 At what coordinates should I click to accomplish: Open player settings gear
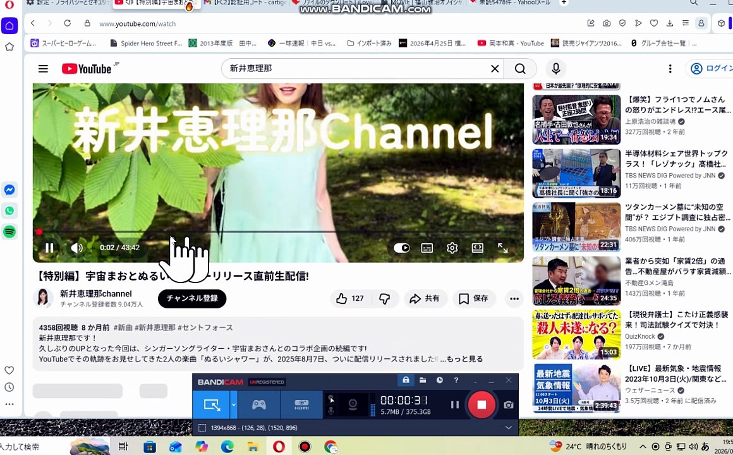pos(452,248)
